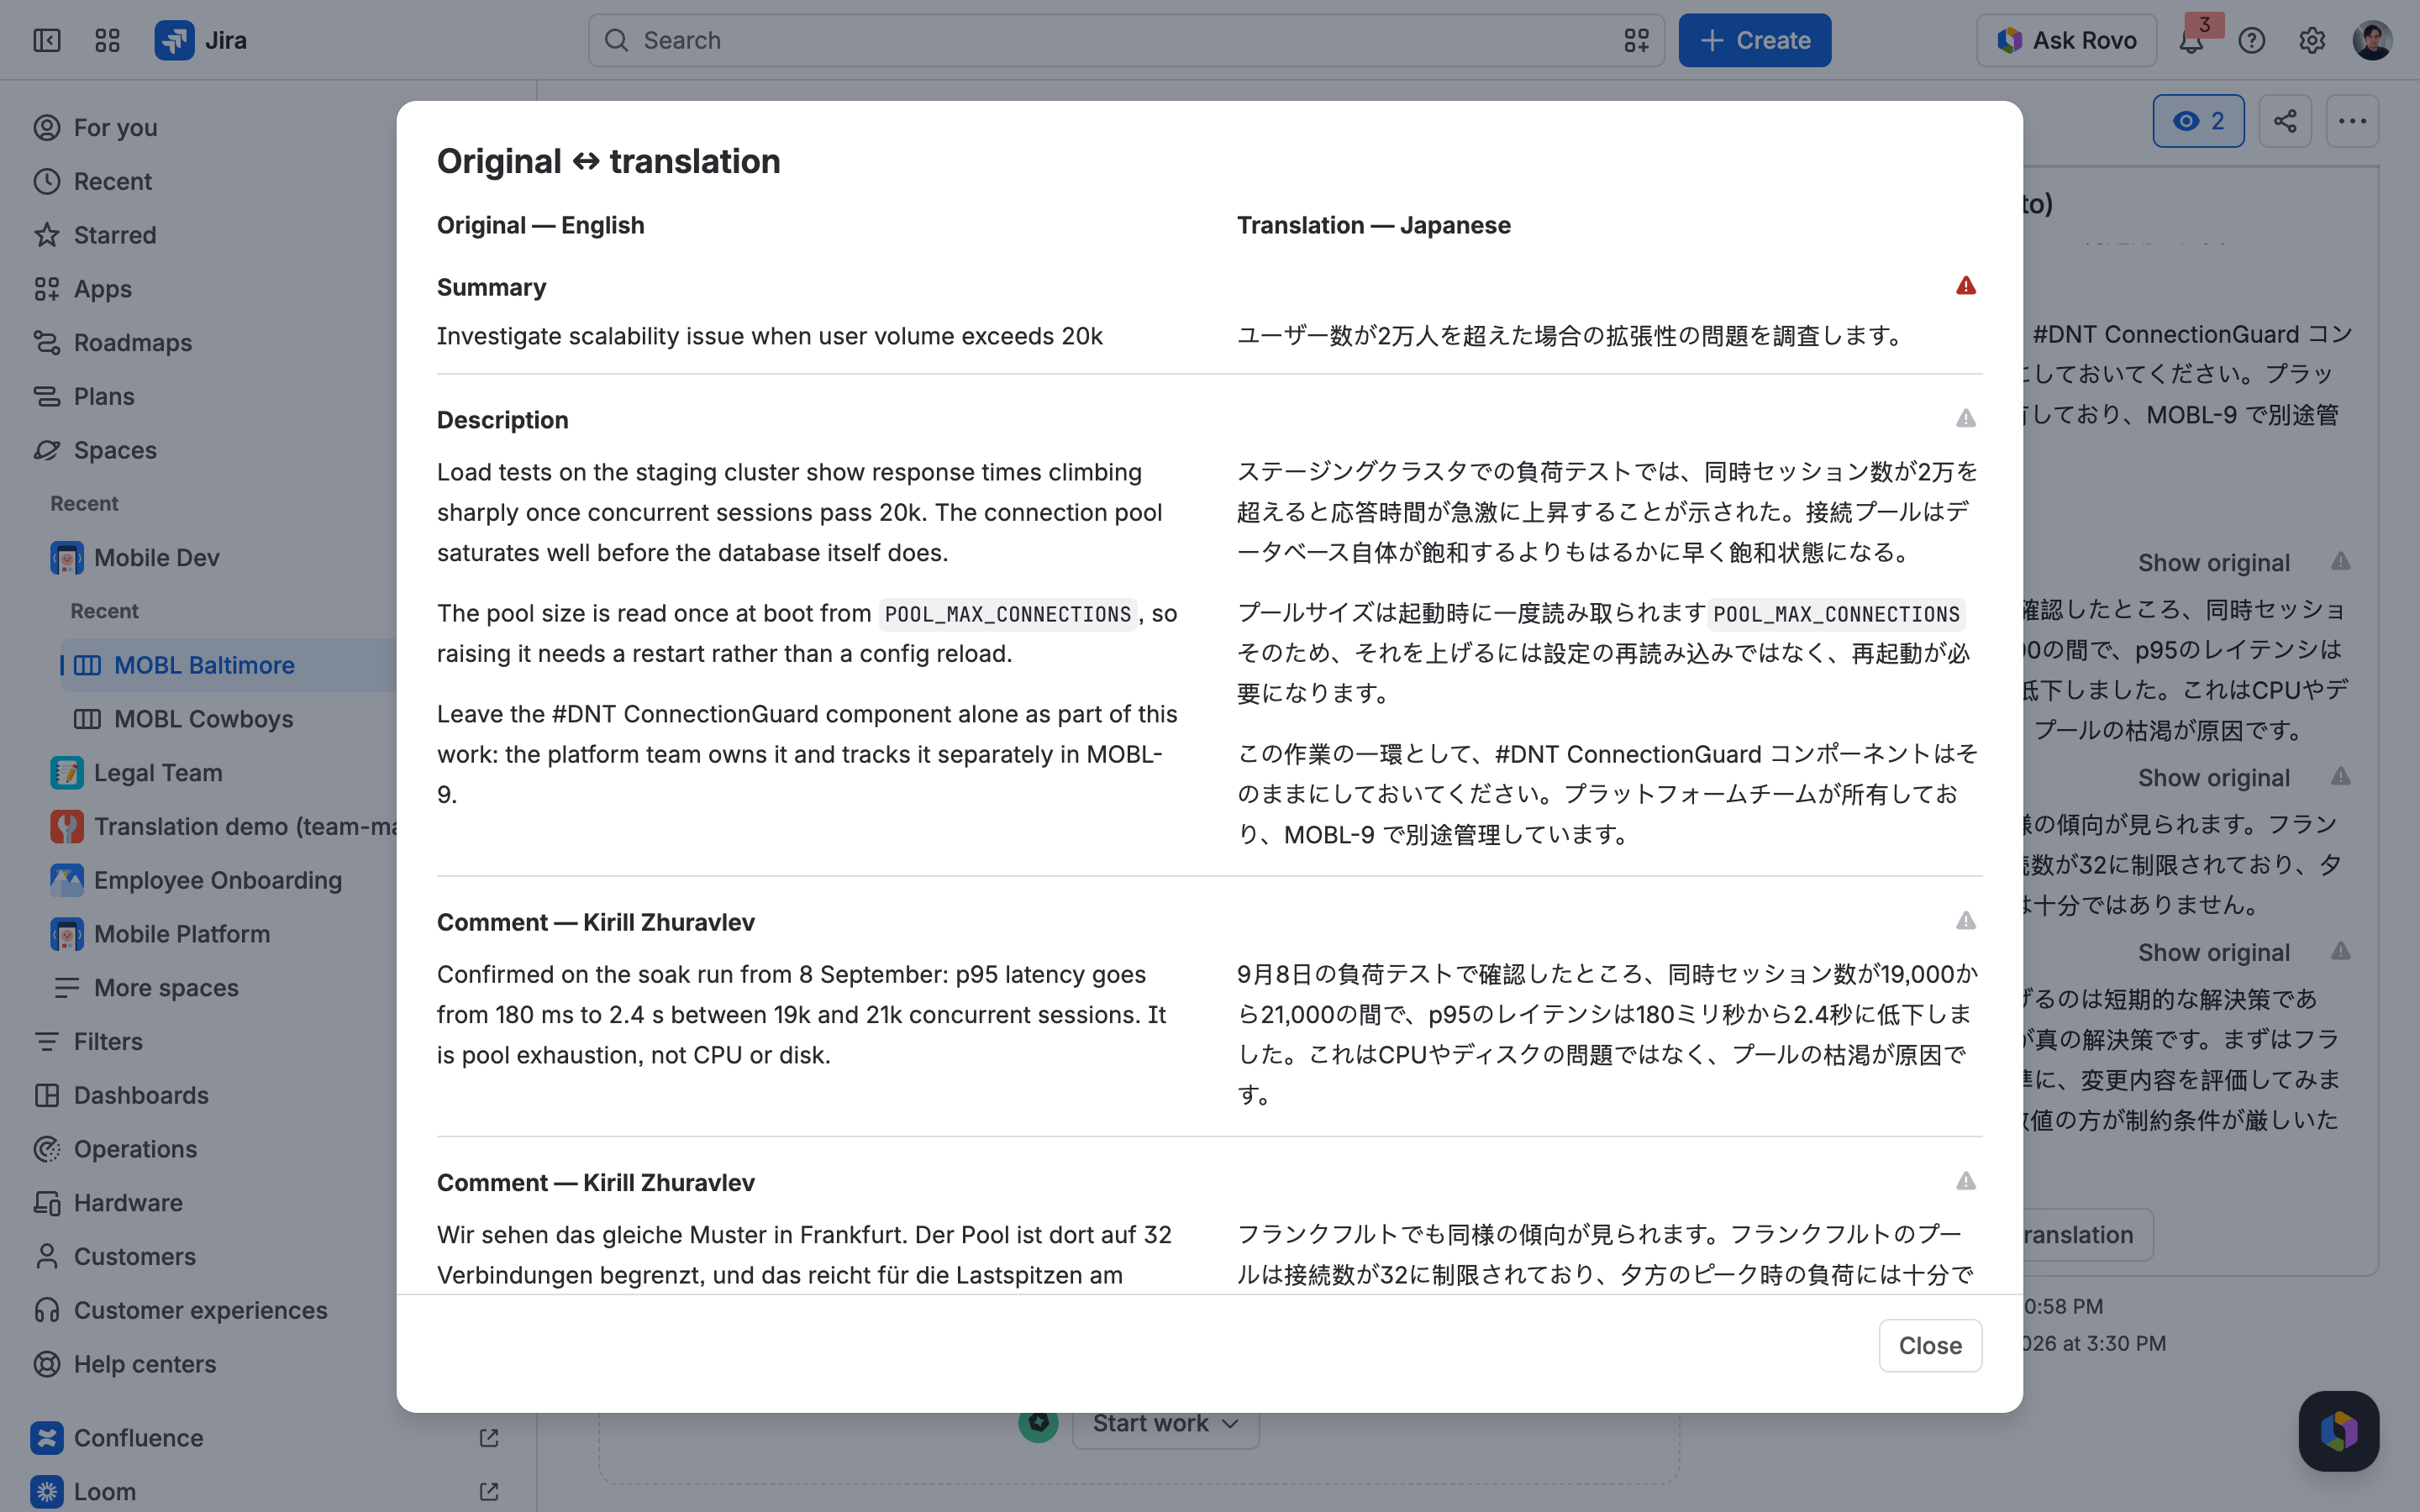Click the Confluence app icon
Viewport: 2420px width, 1512px height.
coord(47,1438)
